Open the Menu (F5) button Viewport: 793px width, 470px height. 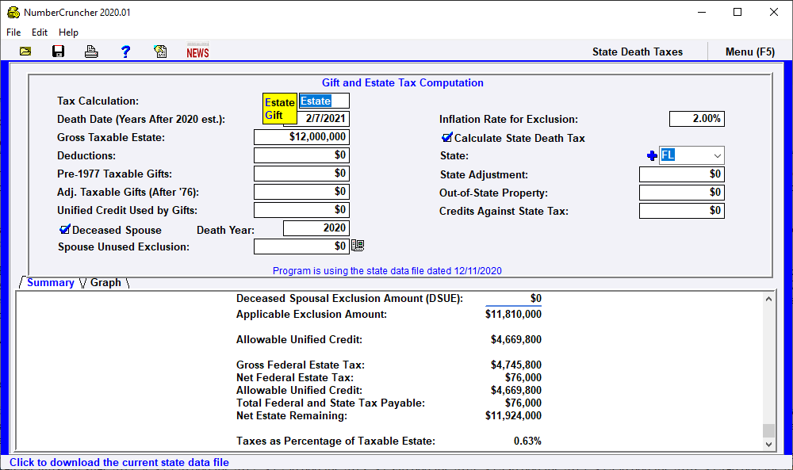coord(750,52)
